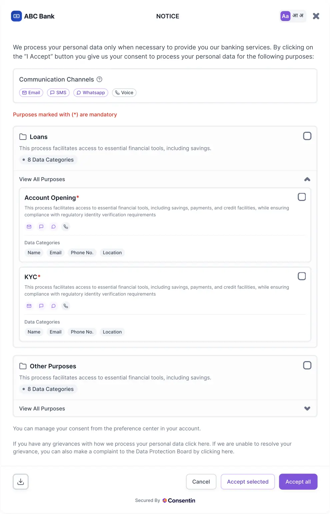Select the KYC purpose checkbox
The height and width of the screenshot is (514, 330).
tap(302, 276)
